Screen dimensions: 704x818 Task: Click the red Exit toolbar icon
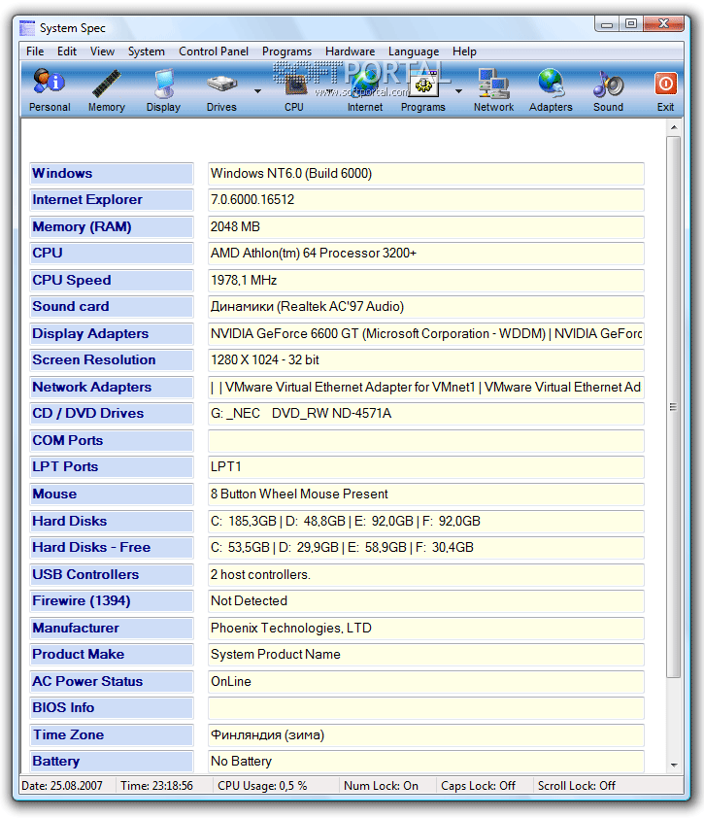[x=665, y=89]
